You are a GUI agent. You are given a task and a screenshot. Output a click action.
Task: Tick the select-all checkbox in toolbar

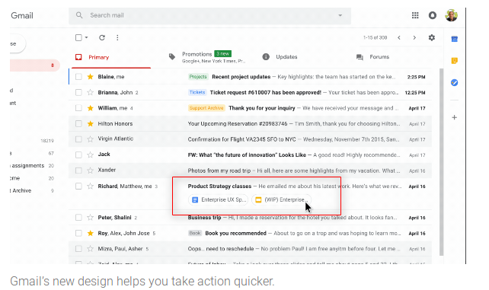coord(78,38)
